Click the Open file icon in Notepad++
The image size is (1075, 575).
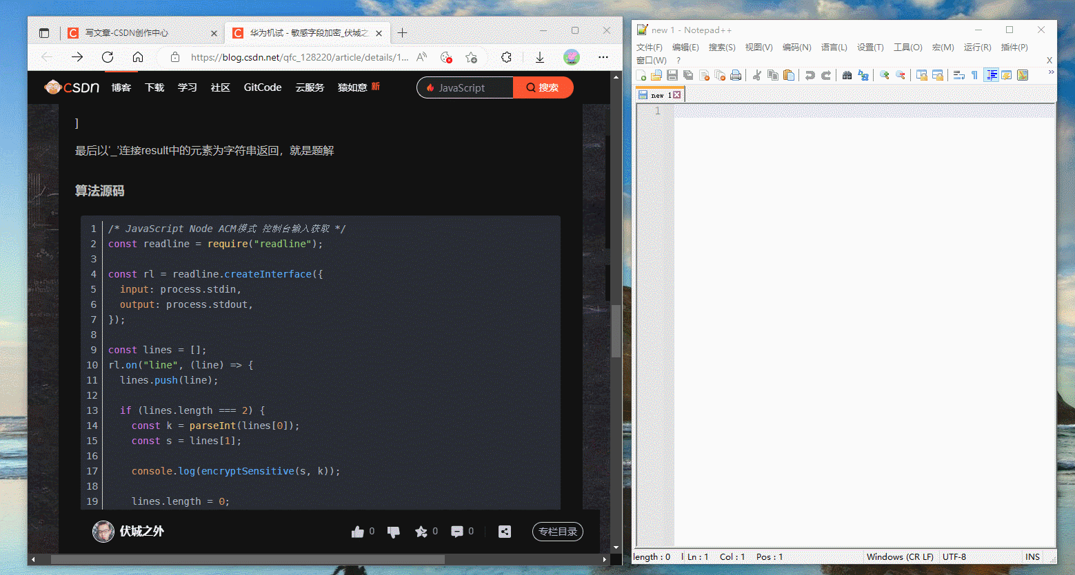pyautogui.click(x=656, y=75)
